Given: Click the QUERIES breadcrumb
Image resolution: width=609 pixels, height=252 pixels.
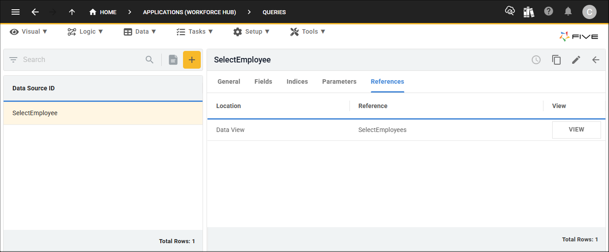Looking at the screenshot, I should pos(274,12).
